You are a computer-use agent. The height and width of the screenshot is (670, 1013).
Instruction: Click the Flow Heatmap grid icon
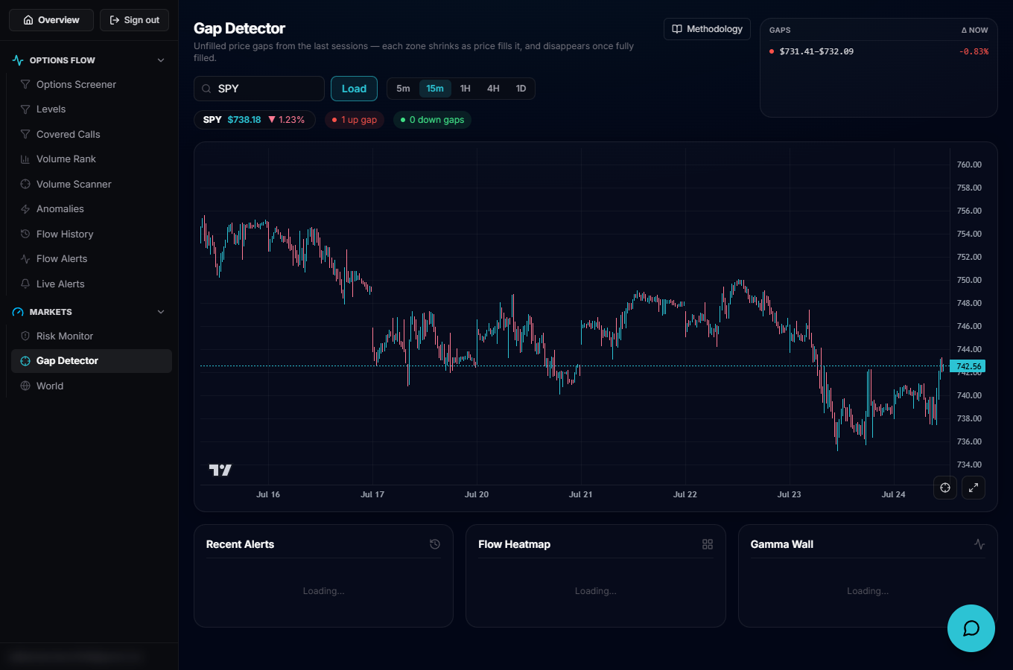click(x=708, y=544)
